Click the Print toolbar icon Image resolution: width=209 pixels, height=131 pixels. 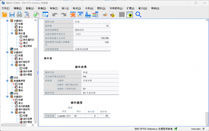pyautogui.click(x=19, y=14)
